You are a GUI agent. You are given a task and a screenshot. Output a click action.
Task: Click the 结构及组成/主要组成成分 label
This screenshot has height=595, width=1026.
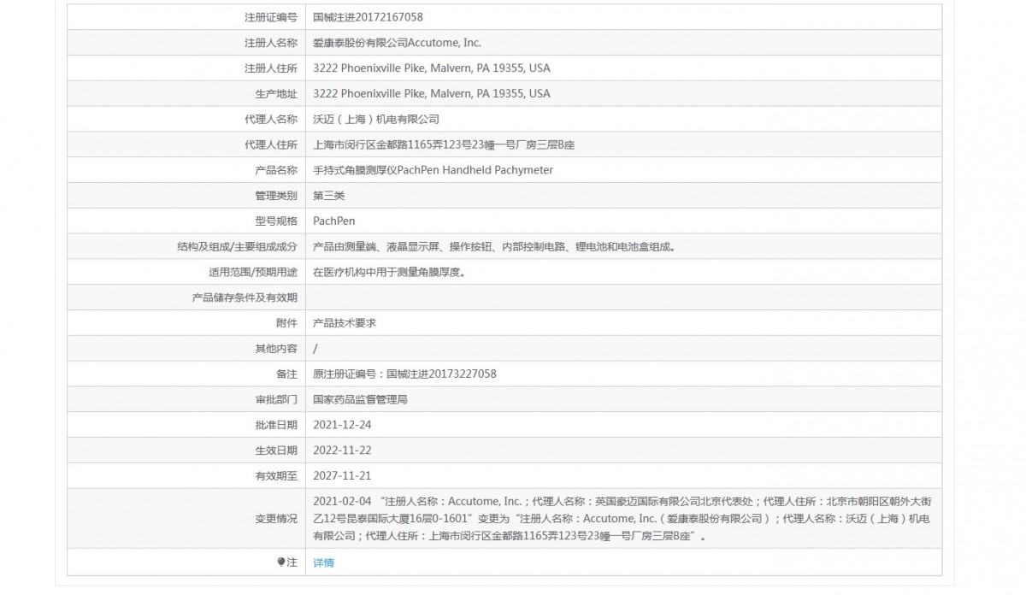click(x=236, y=247)
